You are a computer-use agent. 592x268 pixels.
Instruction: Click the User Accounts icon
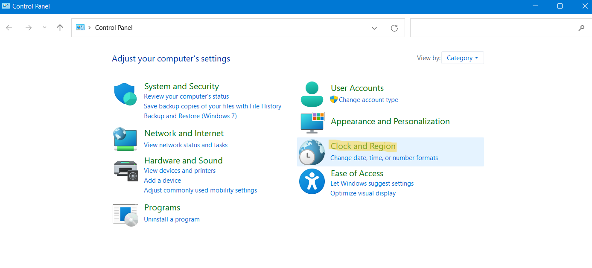(312, 94)
